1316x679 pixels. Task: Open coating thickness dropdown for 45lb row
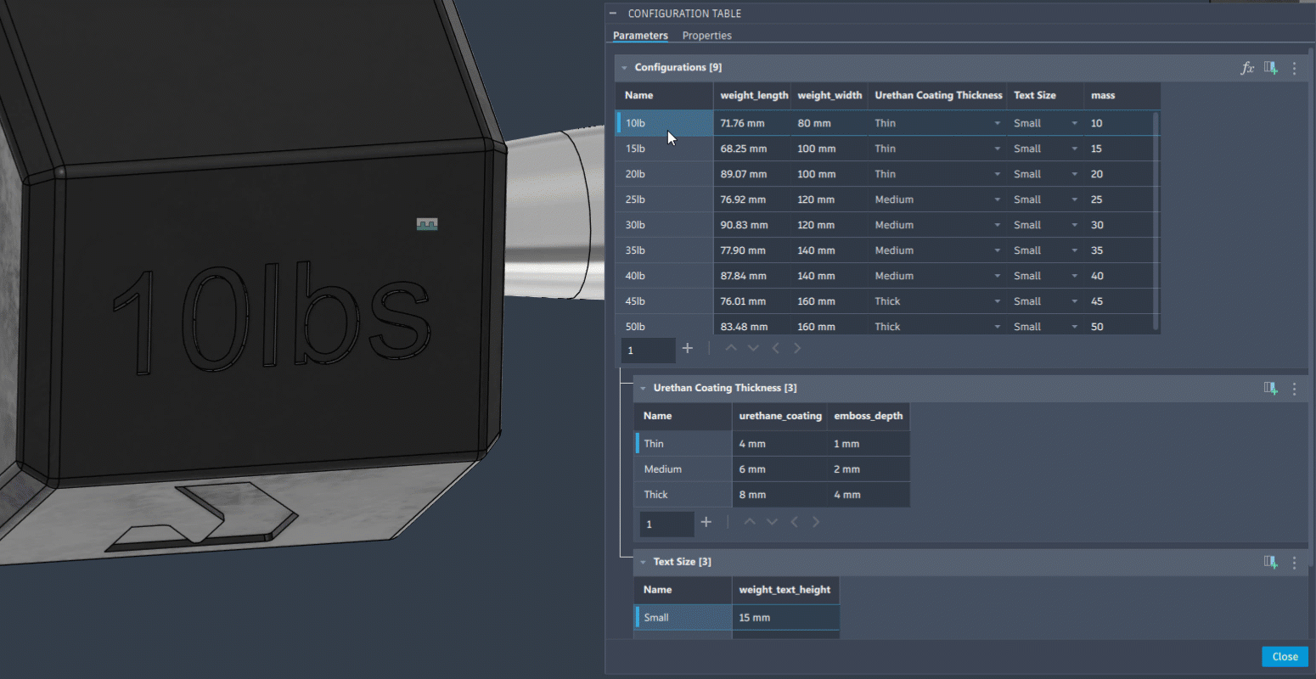pyautogui.click(x=997, y=302)
